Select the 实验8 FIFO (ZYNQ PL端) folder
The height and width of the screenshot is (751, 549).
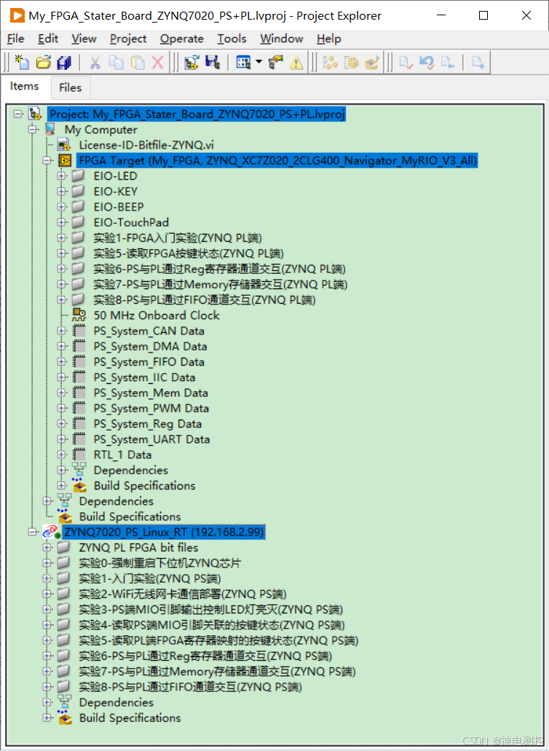(205, 300)
